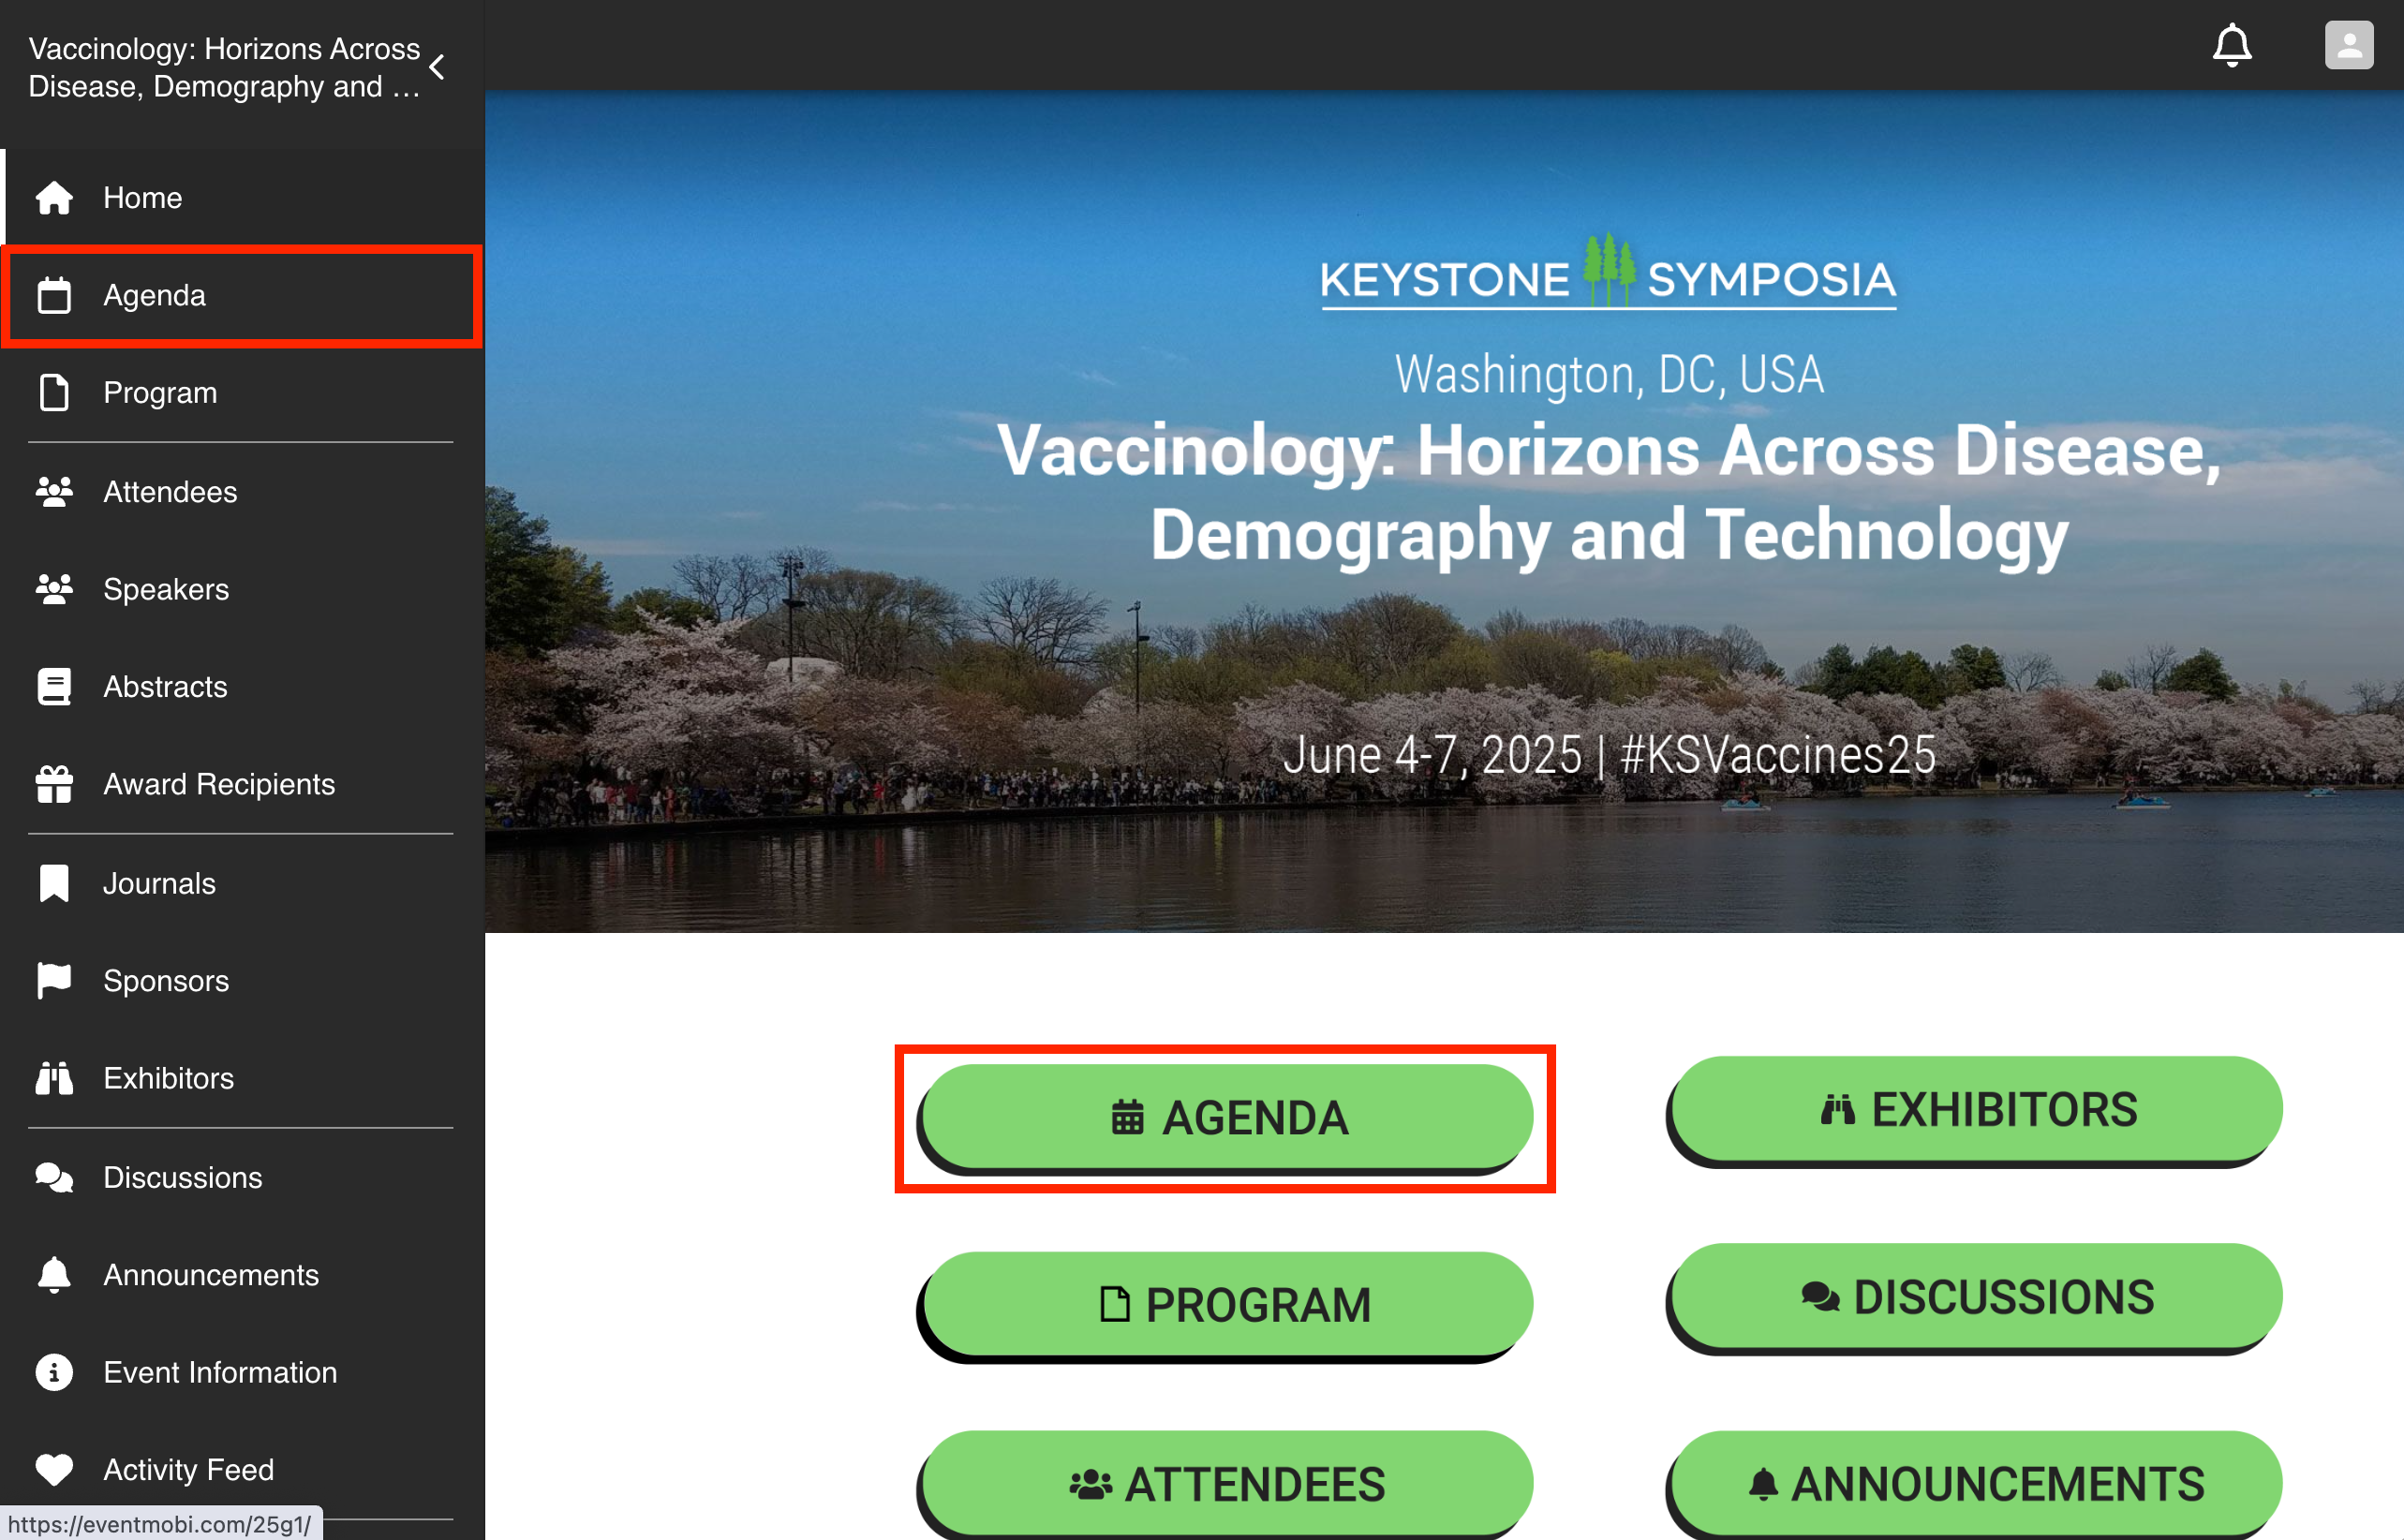Image resolution: width=2404 pixels, height=1540 pixels.
Task: Open the Speakers sidebar entry
Action: [x=244, y=589]
